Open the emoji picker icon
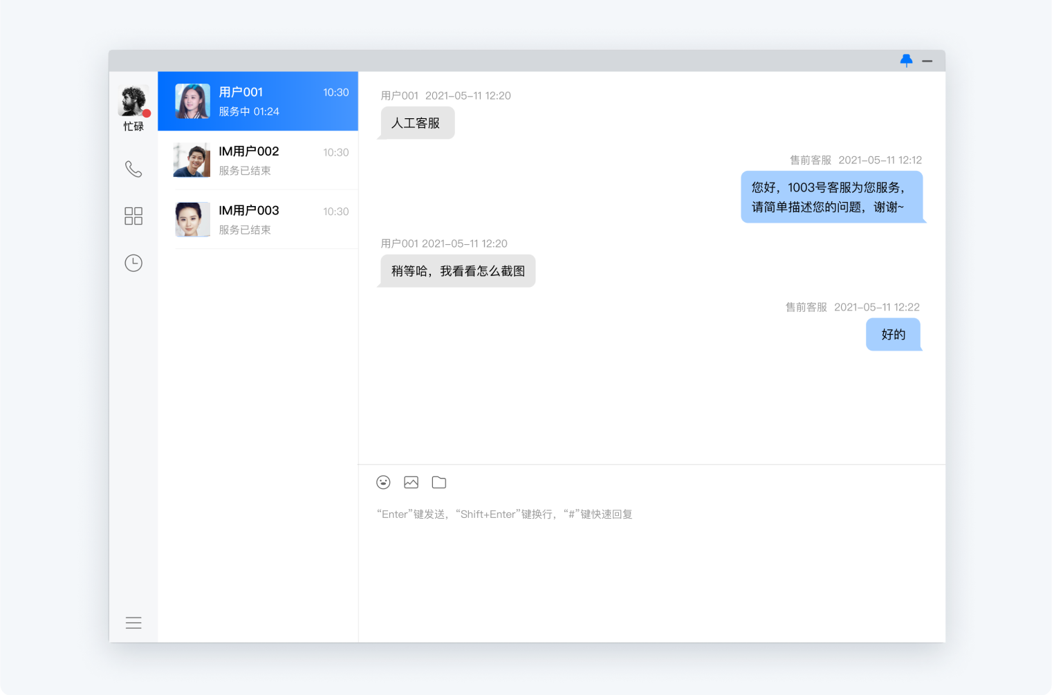 pos(383,482)
